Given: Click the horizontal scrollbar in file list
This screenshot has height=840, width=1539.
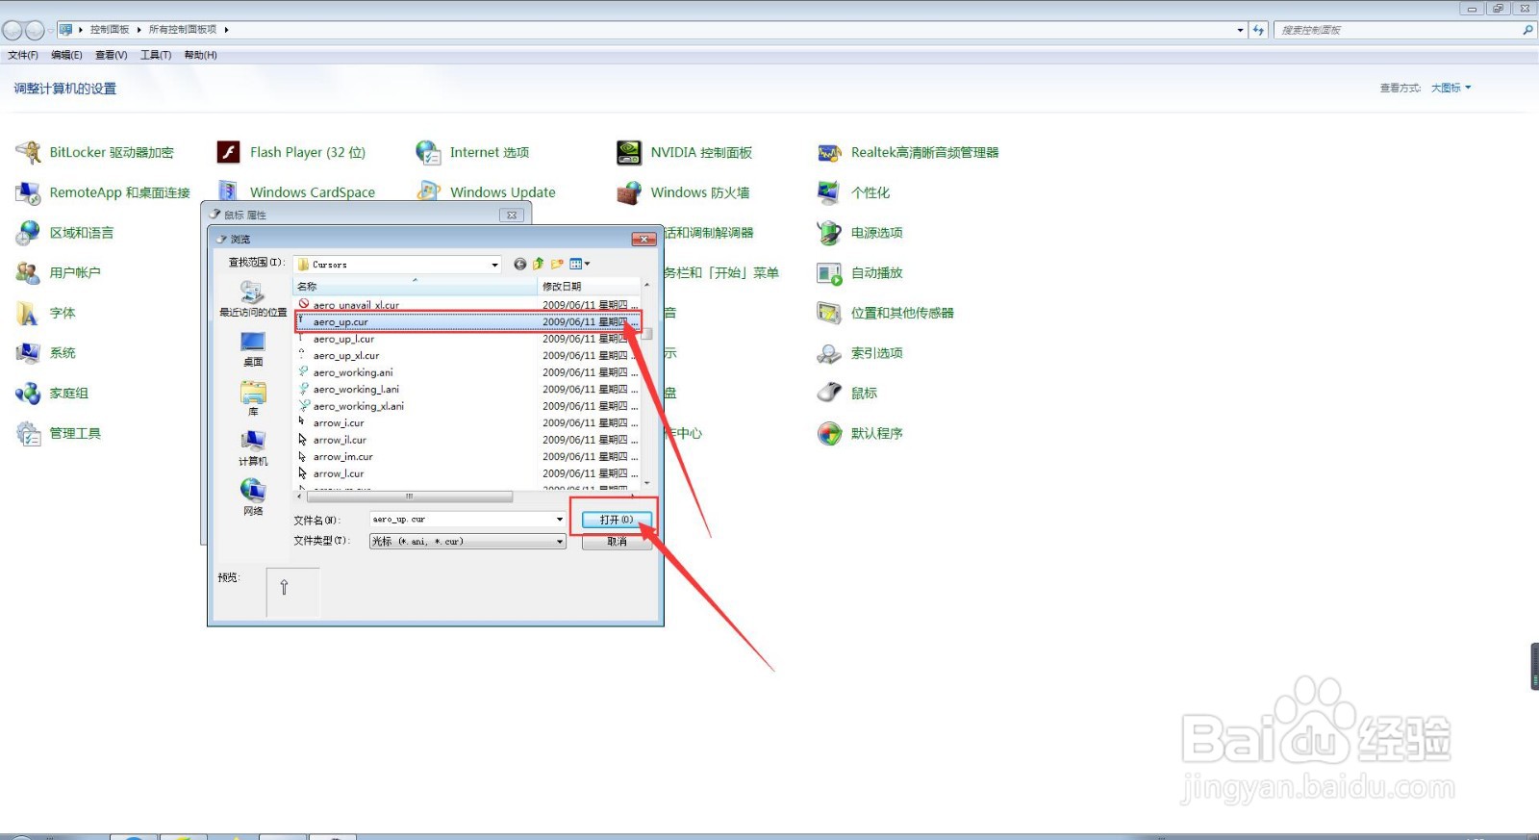Looking at the screenshot, I should 409,497.
